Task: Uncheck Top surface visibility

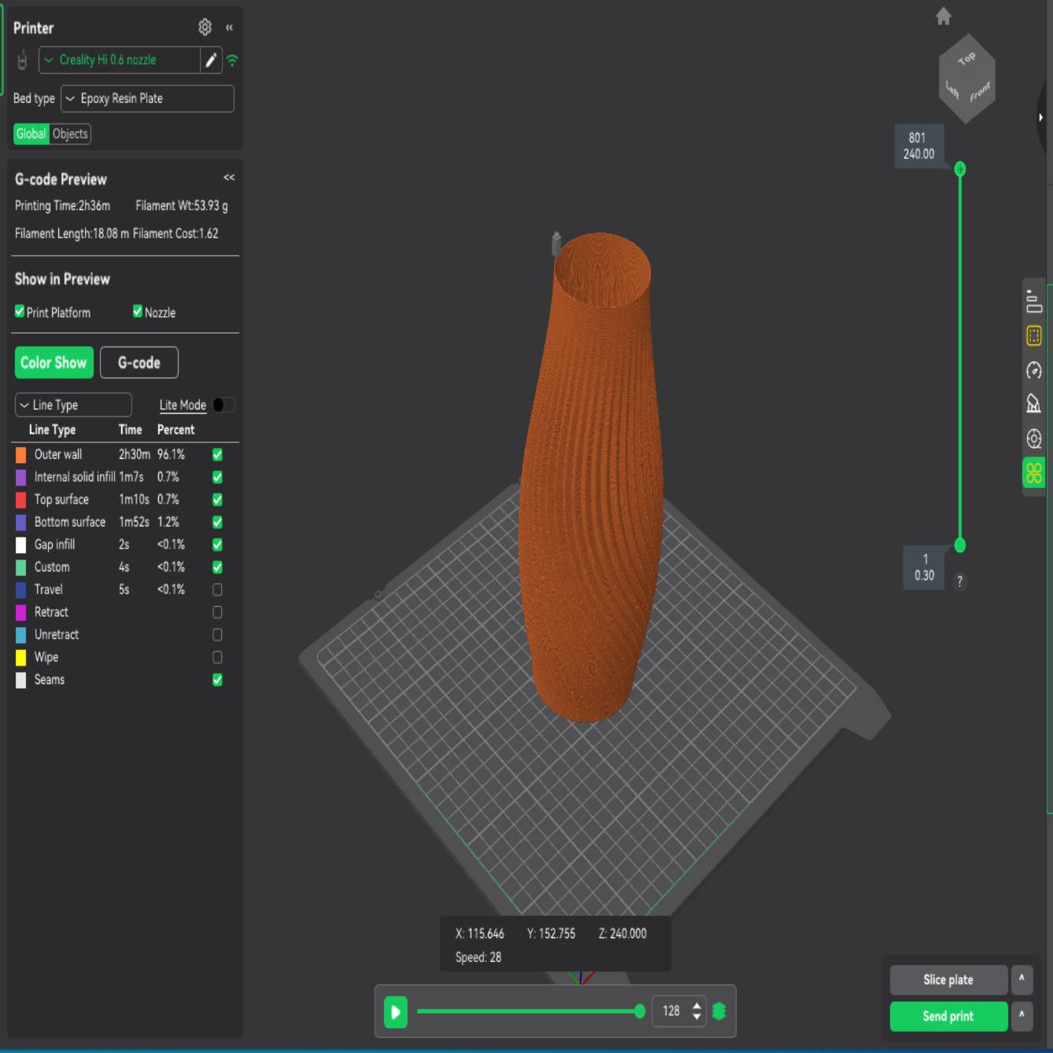Action: pyautogui.click(x=217, y=500)
